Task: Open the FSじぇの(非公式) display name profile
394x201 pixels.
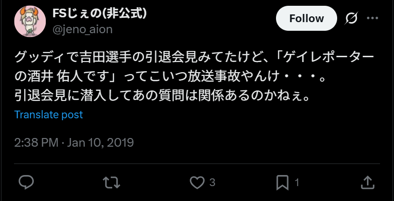Action: [100, 13]
